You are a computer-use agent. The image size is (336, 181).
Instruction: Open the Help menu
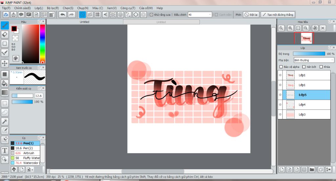click(x=160, y=8)
